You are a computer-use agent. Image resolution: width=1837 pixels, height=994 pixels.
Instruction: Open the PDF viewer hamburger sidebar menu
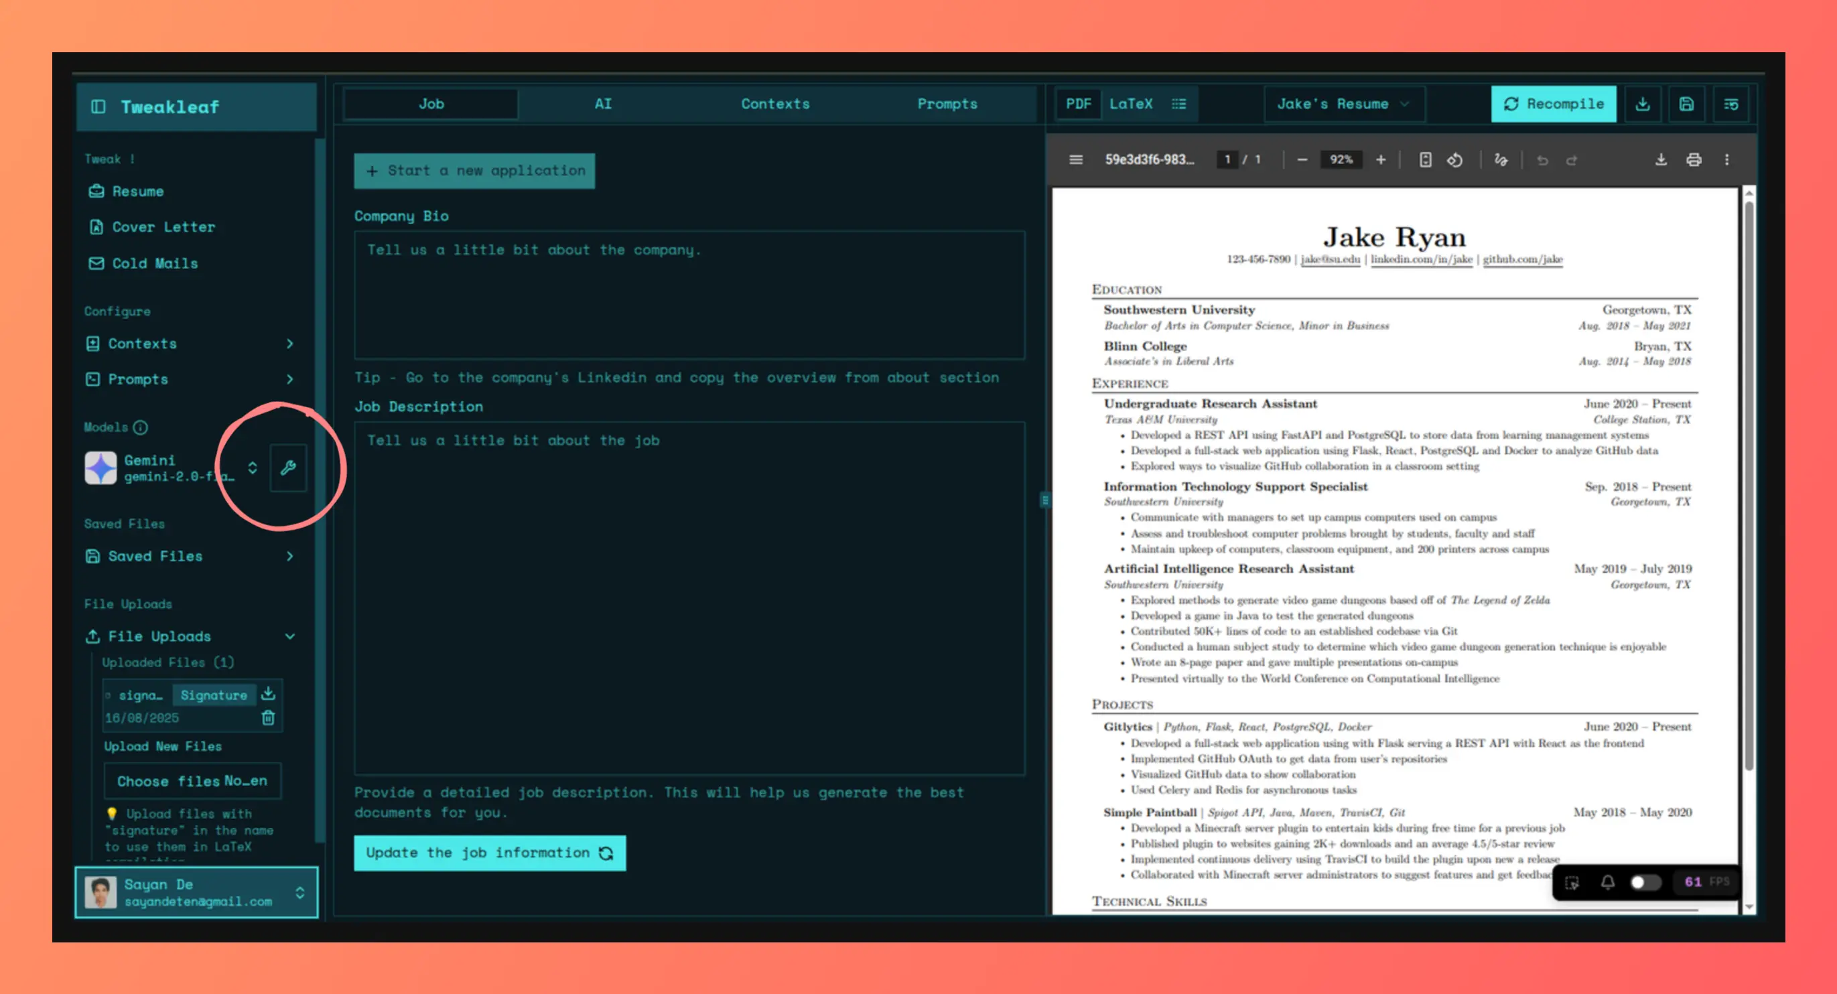coord(1076,159)
